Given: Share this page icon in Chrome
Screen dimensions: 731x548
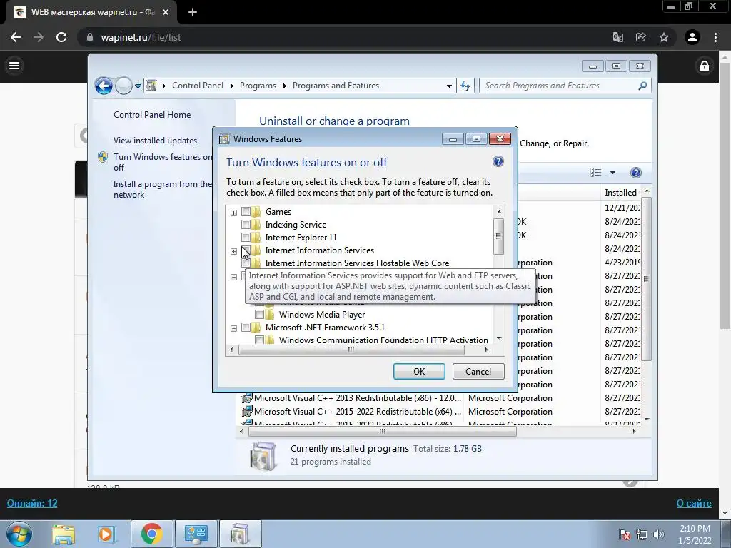Looking at the screenshot, I should [641, 37].
